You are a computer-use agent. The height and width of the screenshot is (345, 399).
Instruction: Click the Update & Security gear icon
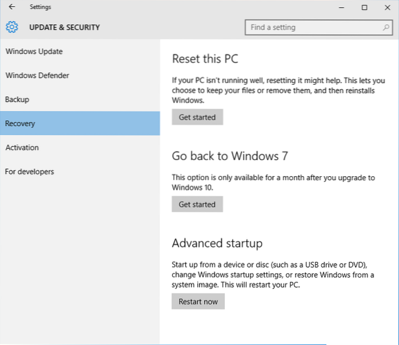point(12,27)
